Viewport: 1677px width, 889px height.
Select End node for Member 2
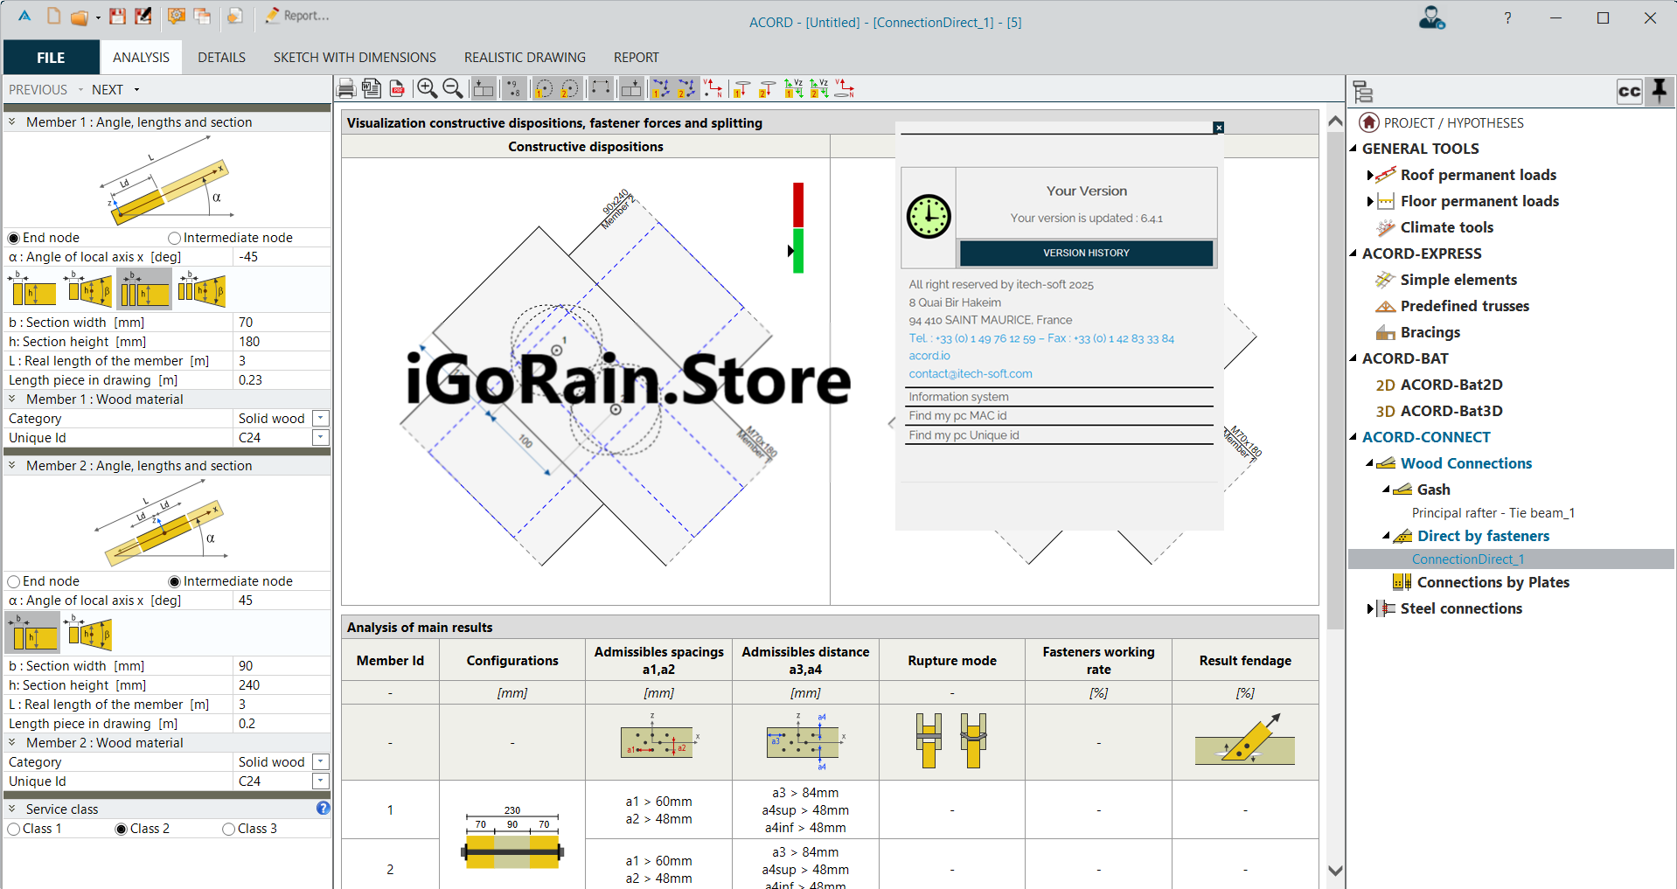(x=14, y=581)
